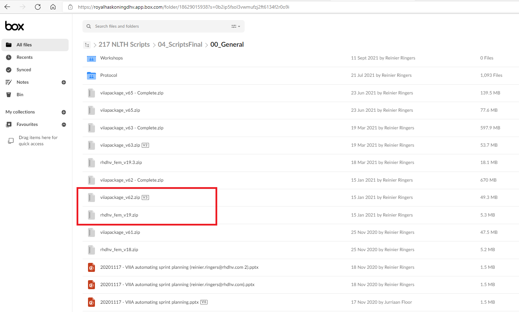Screen dimensions: 519x312
Task: Click the V2 version badge on viiapackage_v63.zip
Action: pyautogui.click(x=146, y=145)
